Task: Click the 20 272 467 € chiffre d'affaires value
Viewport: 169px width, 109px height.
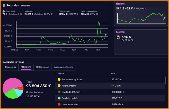Action: click(33, 96)
